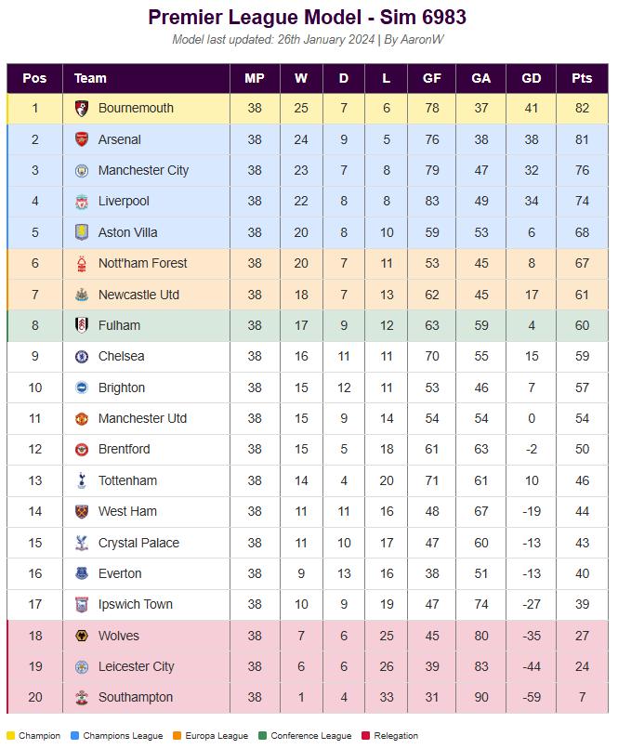Click the red Relegation legend swatch
Screen dimensions: 618x749
coord(366,736)
